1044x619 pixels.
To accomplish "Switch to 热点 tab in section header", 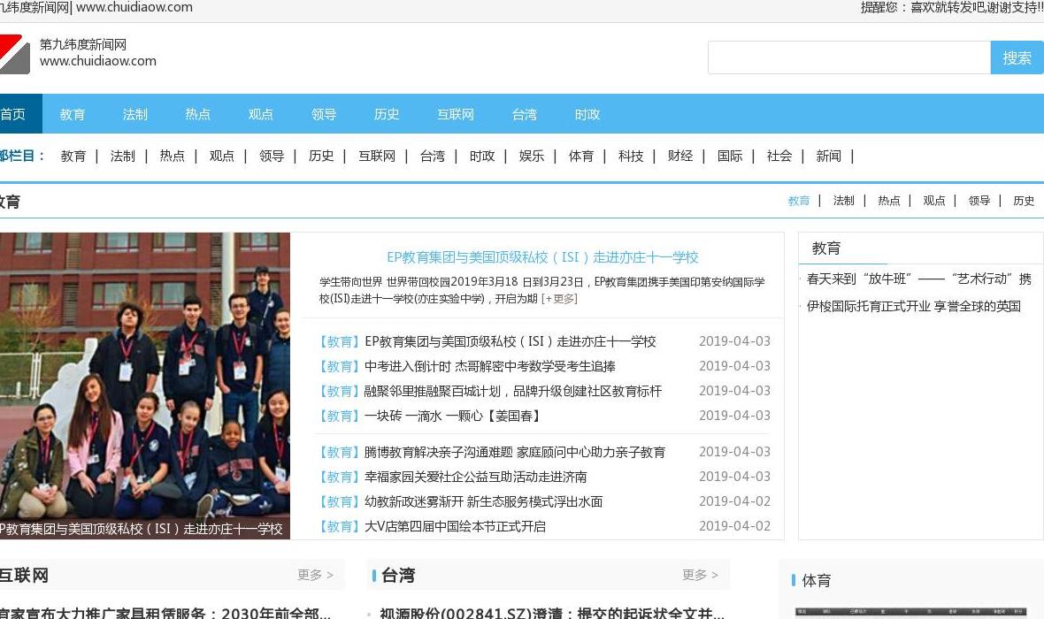I will pos(889,201).
